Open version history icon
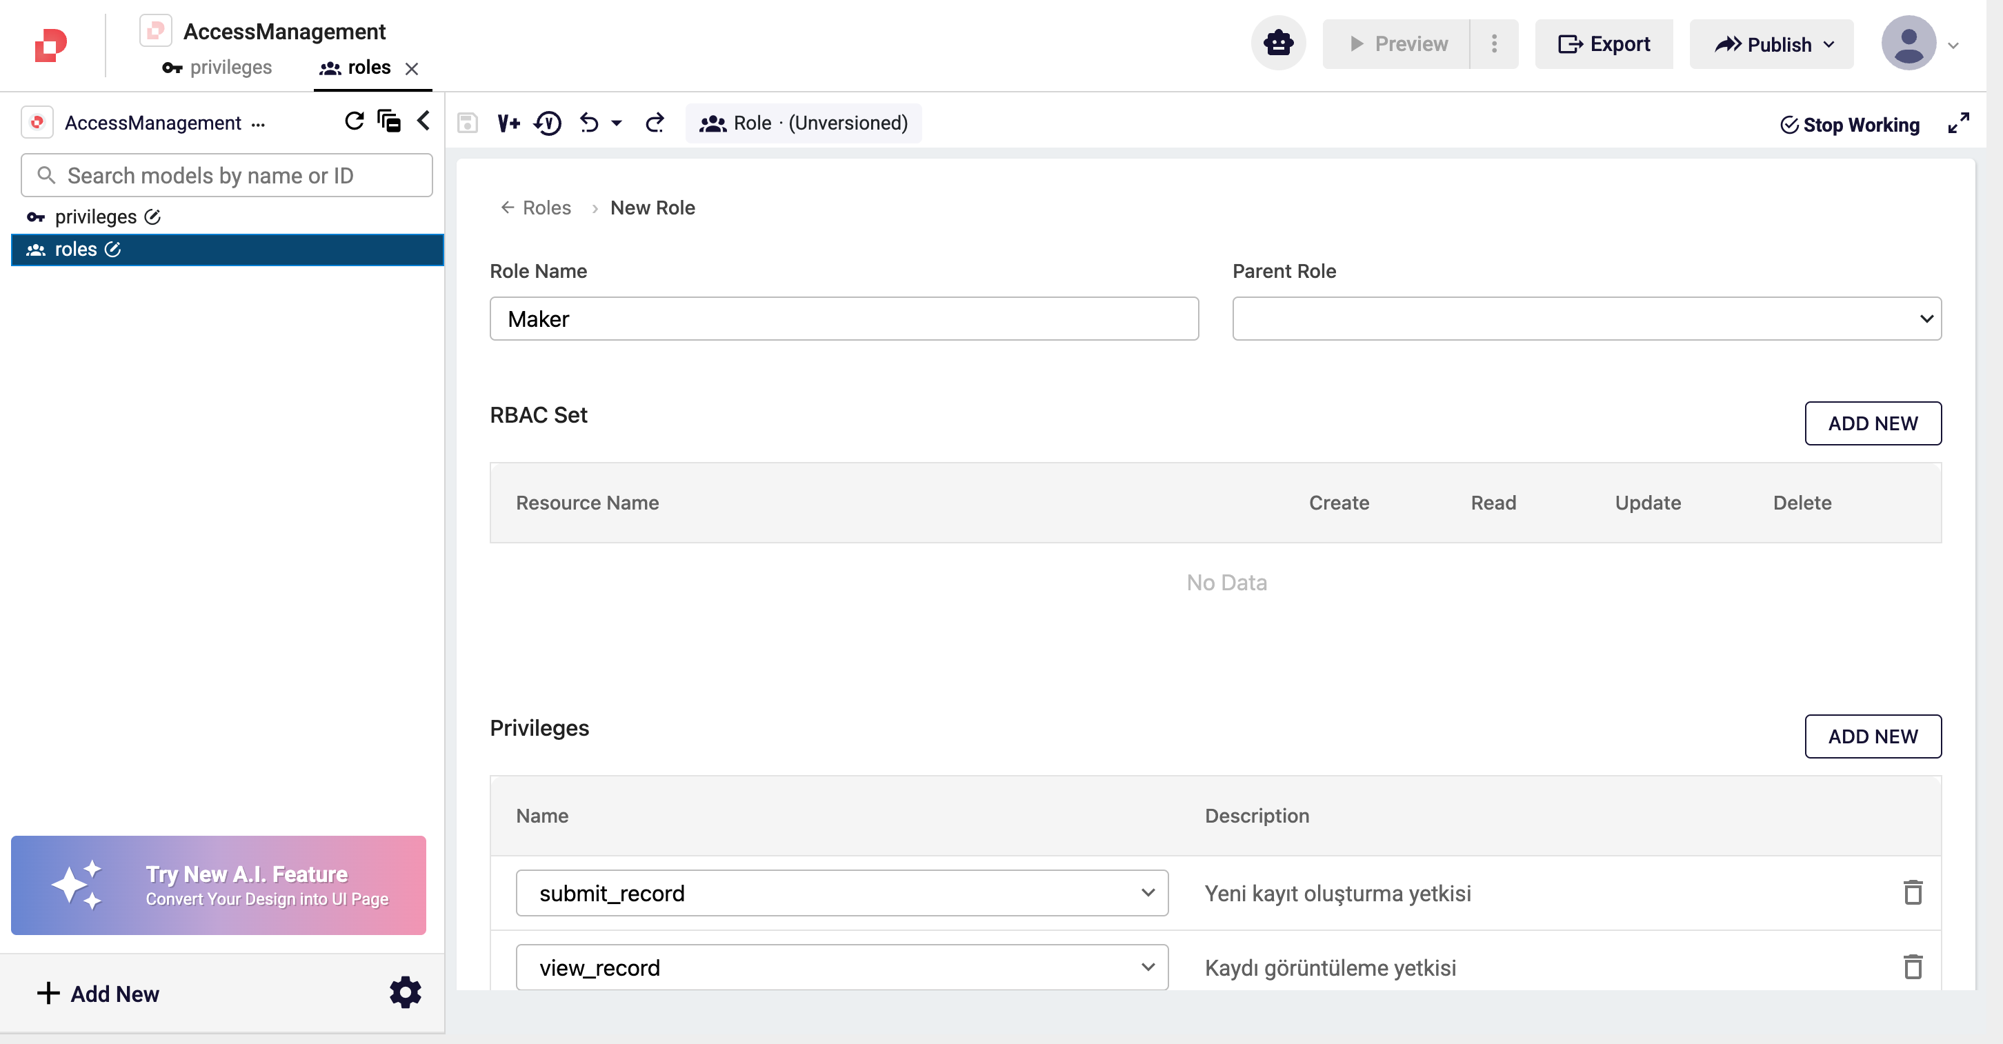Viewport: 2003px width, 1044px height. point(548,123)
